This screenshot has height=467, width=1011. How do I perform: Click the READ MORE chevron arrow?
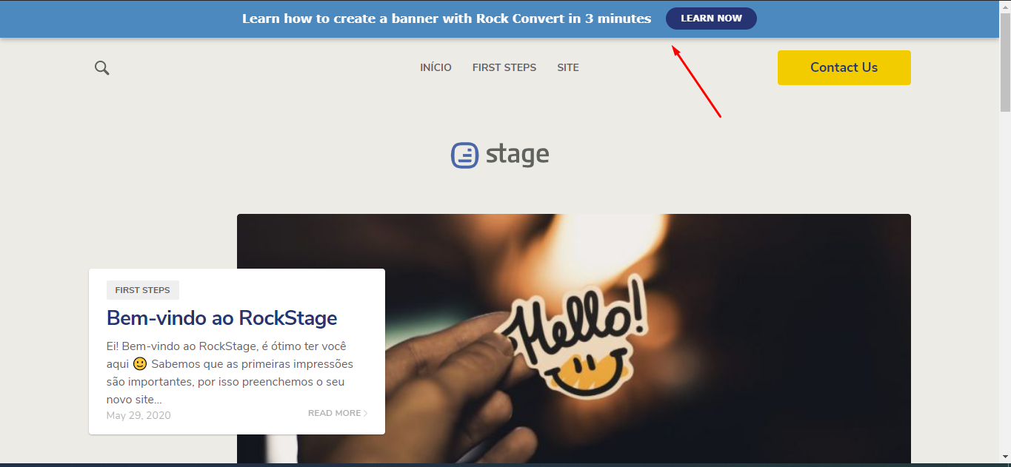coord(366,413)
